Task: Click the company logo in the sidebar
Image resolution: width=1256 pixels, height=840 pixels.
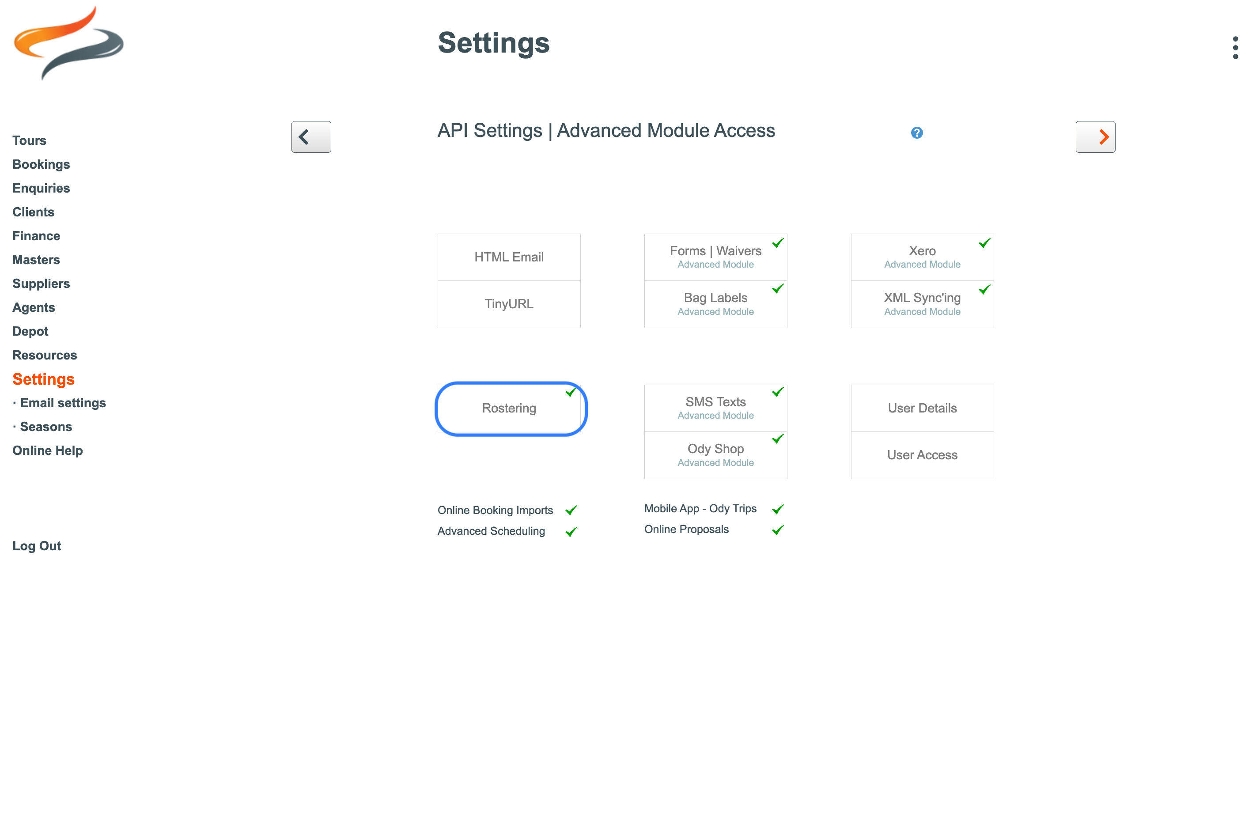Action: tap(68, 43)
